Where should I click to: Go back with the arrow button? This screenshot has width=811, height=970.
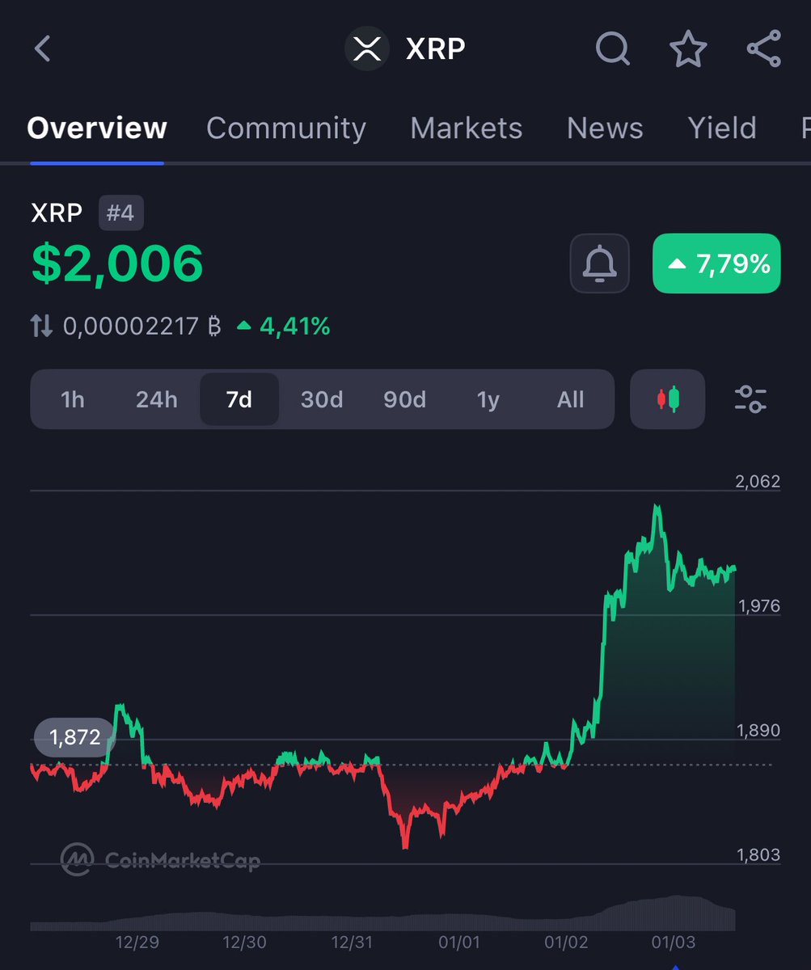(x=41, y=48)
